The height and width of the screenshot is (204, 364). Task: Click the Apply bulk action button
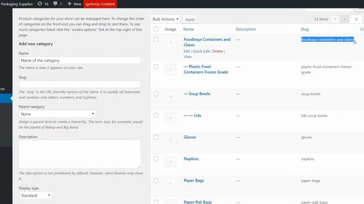(x=190, y=19)
